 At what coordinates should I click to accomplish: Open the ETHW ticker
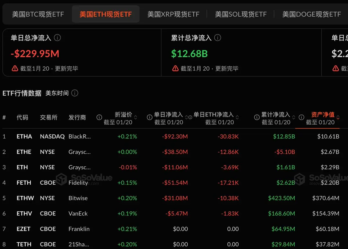25,198
